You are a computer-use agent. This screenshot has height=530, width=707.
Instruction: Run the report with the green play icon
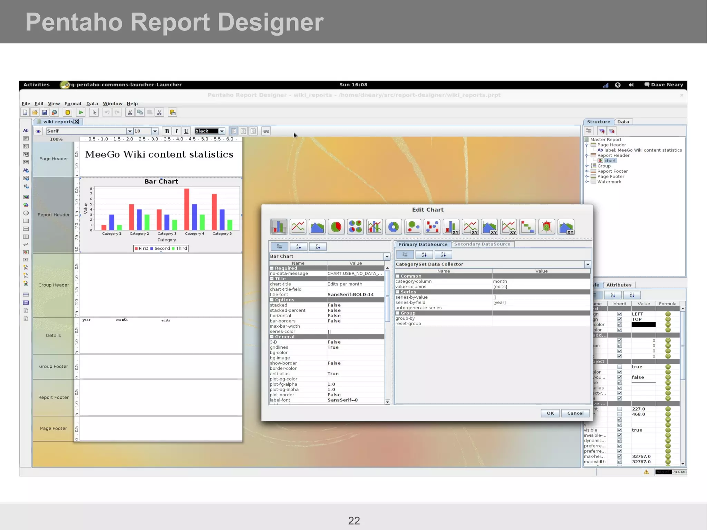(80, 112)
